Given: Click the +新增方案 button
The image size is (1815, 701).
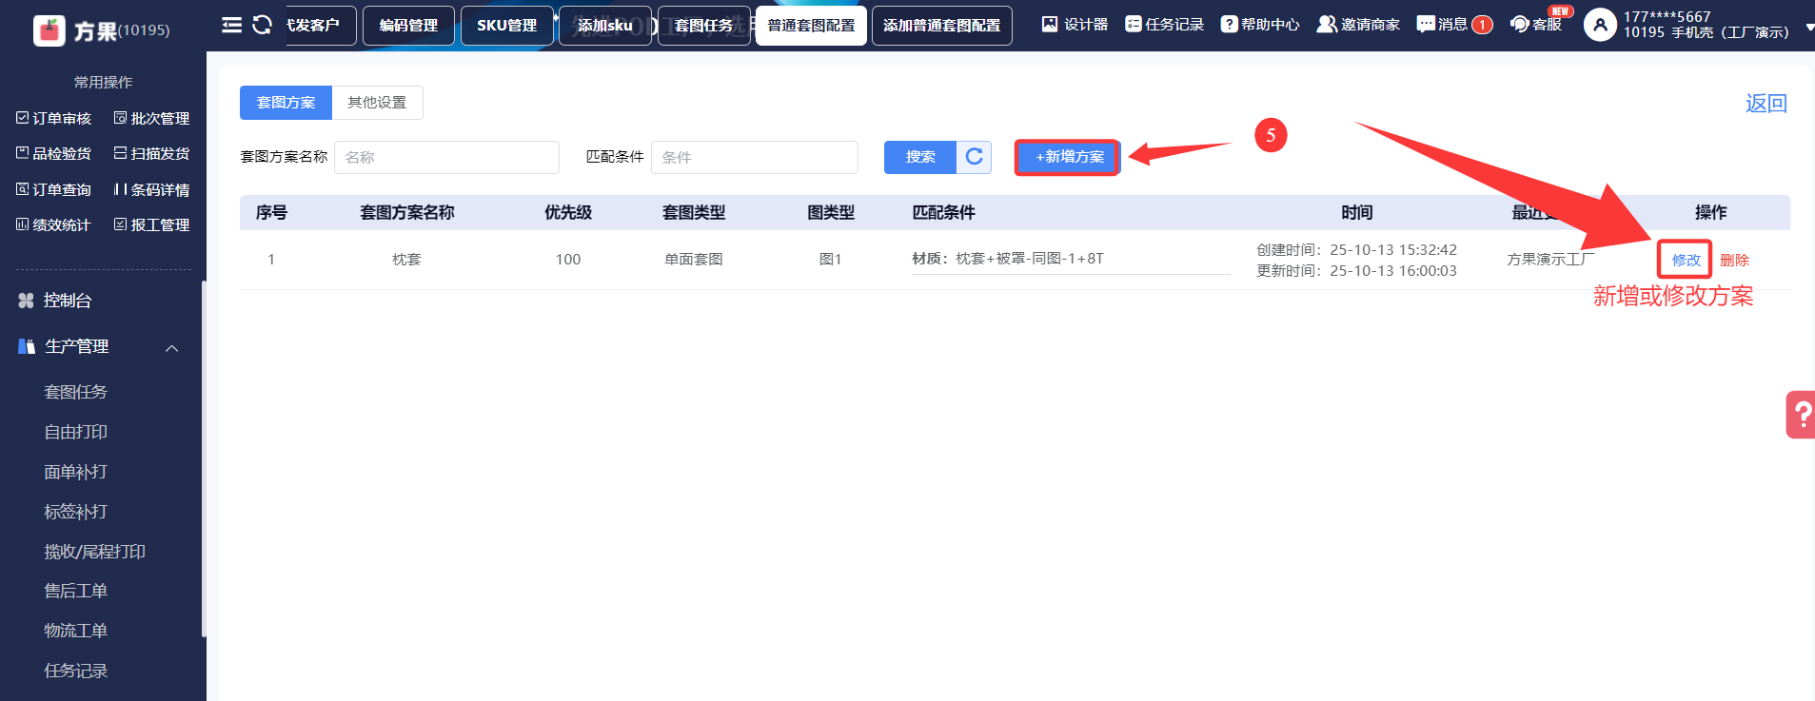Looking at the screenshot, I should (1068, 157).
